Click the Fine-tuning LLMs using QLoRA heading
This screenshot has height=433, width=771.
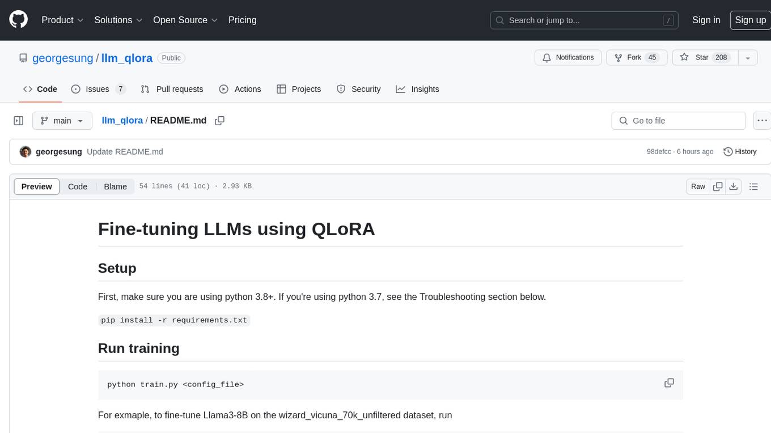[236, 229]
